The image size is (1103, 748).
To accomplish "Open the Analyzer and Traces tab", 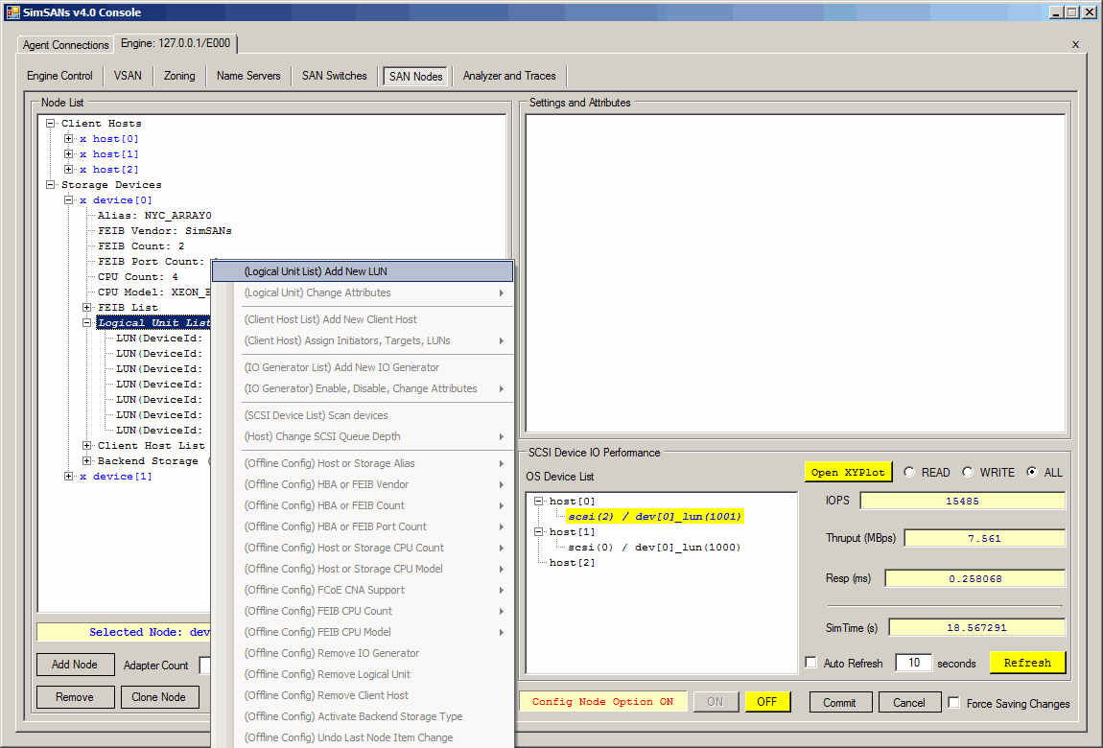I will [x=509, y=76].
